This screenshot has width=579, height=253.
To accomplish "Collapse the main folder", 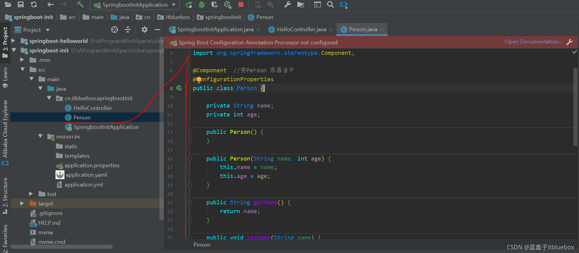I will tap(31, 79).
